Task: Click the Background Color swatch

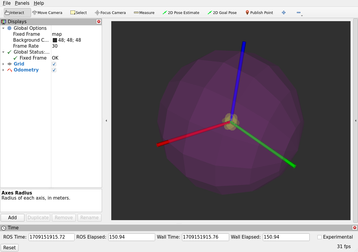Action: pyautogui.click(x=55, y=40)
